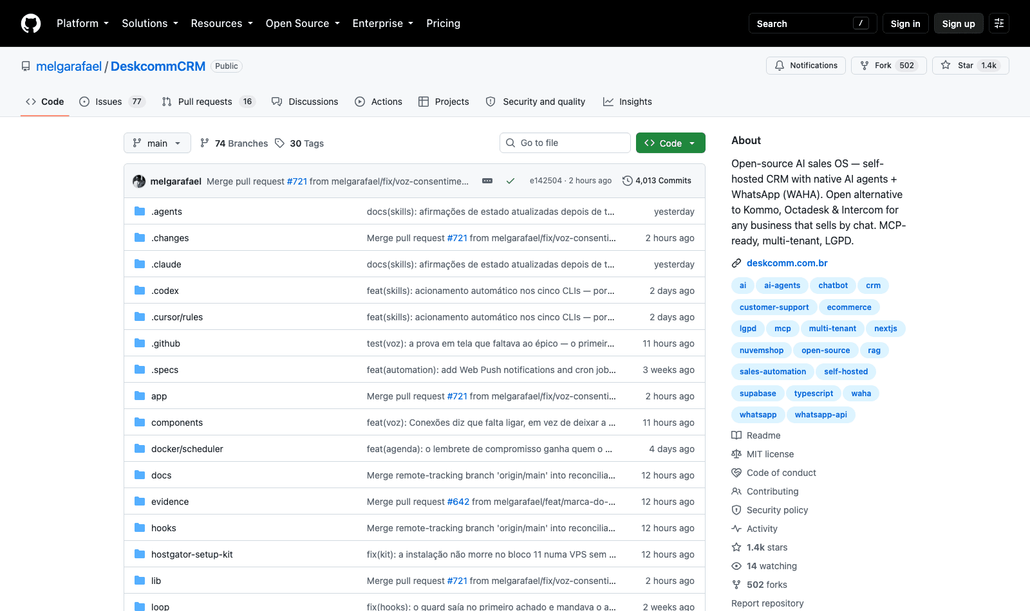
Task: Expand the Resources menu
Action: coord(221,23)
